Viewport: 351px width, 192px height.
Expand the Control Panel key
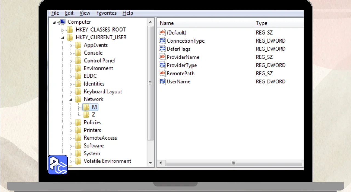tap(71, 61)
